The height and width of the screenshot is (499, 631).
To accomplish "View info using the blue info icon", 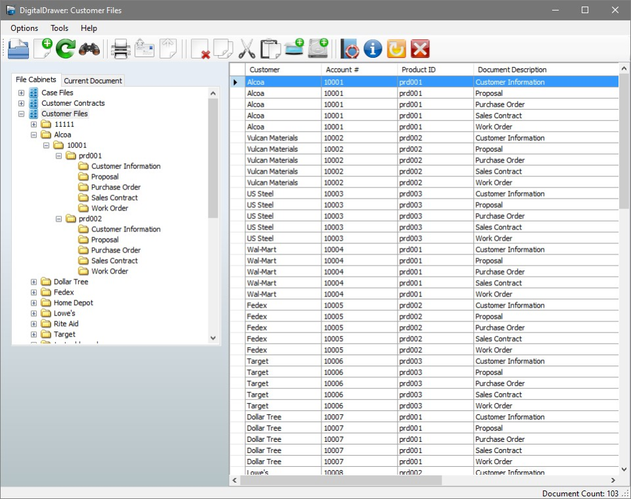I will coord(372,49).
